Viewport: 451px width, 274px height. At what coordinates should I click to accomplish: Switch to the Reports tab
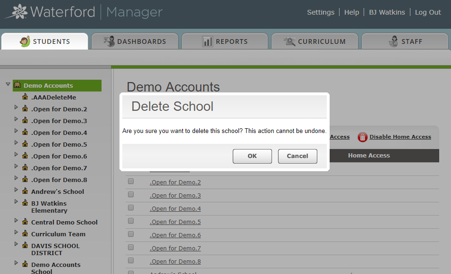[x=225, y=42]
